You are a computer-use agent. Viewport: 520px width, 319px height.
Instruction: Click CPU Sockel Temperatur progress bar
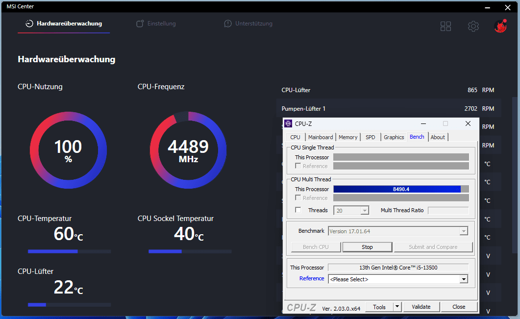point(190,251)
